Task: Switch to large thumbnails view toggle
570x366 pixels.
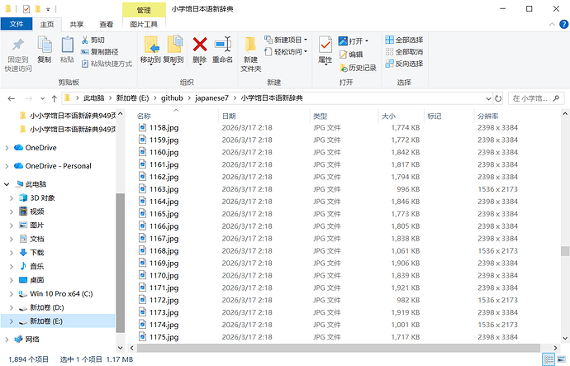Action: pyautogui.click(x=561, y=360)
